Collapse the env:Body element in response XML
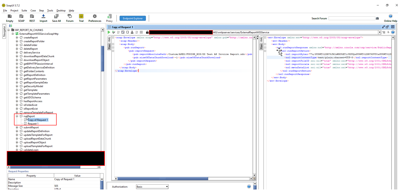 click(x=265, y=44)
